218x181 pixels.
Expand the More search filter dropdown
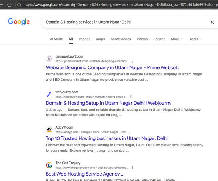pyautogui.click(x=177, y=39)
